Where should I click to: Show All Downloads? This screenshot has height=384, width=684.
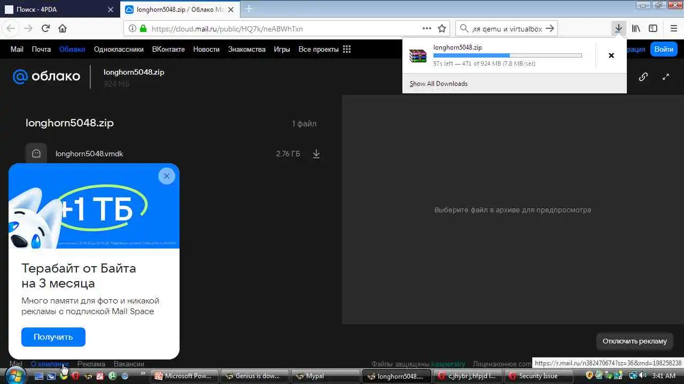[x=439, y=84]
